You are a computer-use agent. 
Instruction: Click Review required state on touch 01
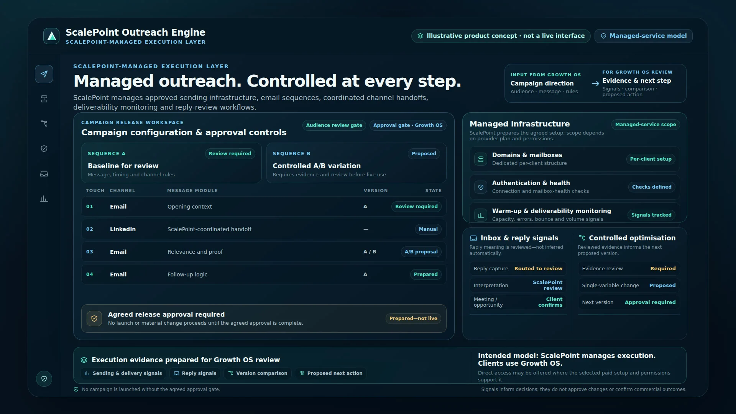[x=416, y=207]
